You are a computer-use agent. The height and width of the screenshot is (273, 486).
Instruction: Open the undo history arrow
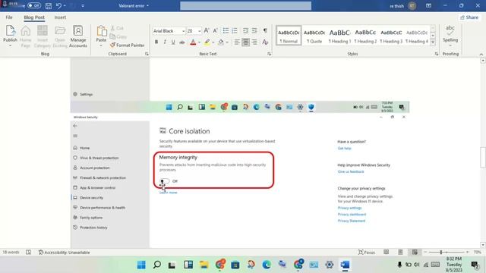coord(65,5)
